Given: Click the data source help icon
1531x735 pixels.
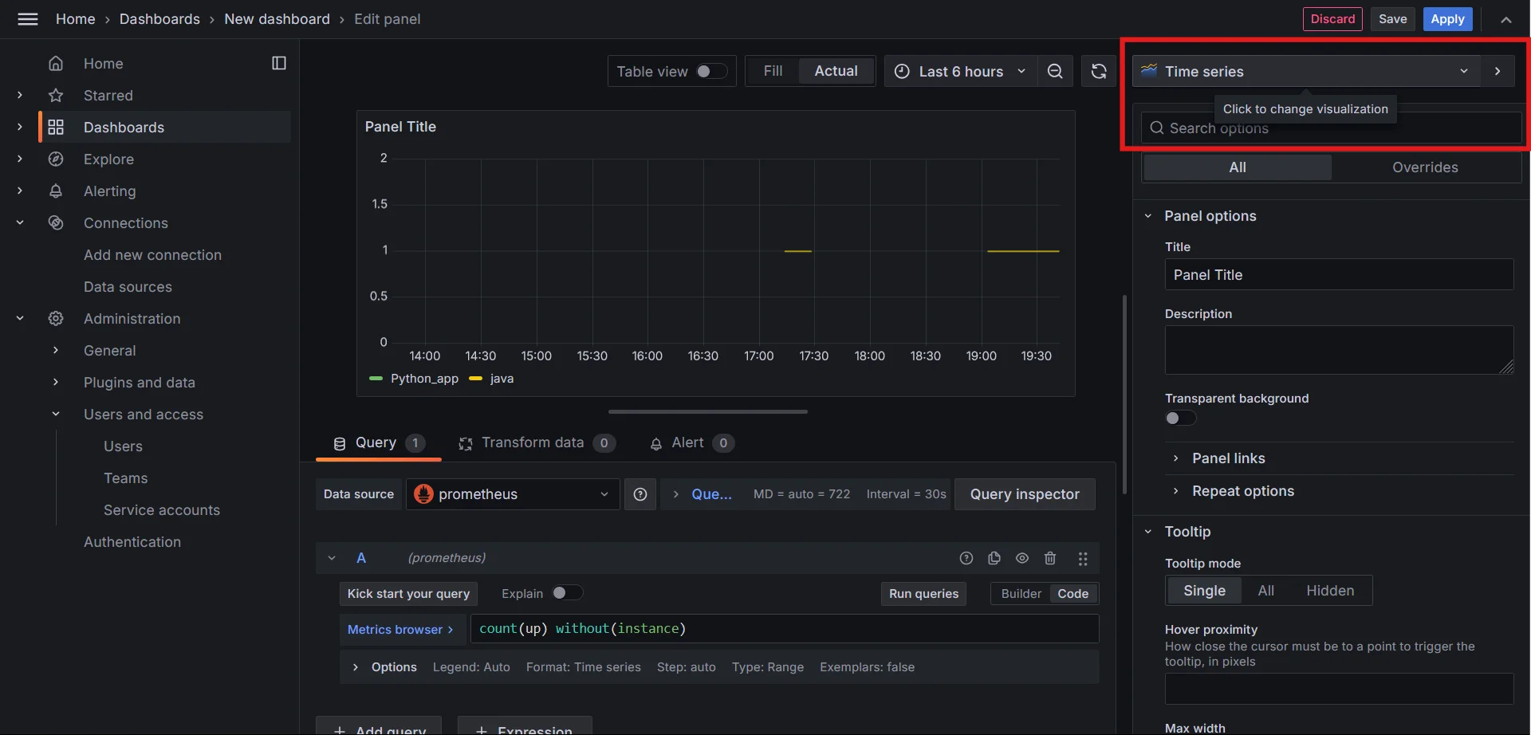Looking at the screenshot, I should (x=640, y=494).
